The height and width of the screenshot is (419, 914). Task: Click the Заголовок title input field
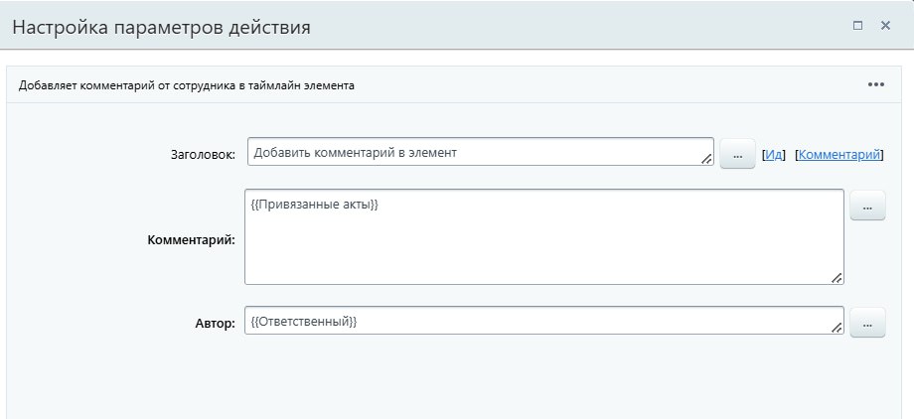coord(477,153)
